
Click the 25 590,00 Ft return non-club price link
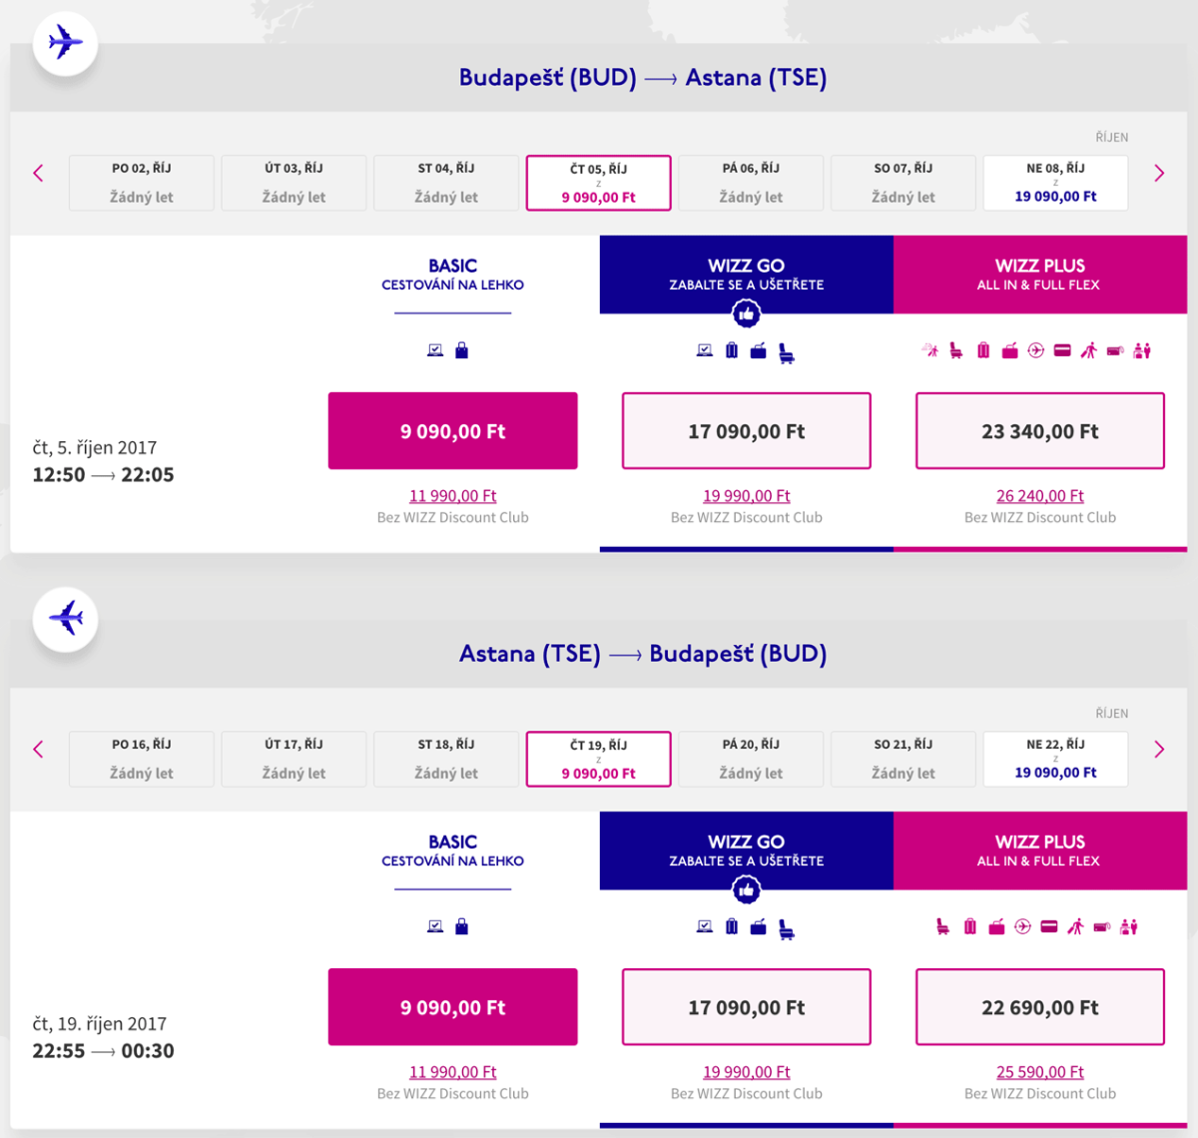point(1039,1072)
